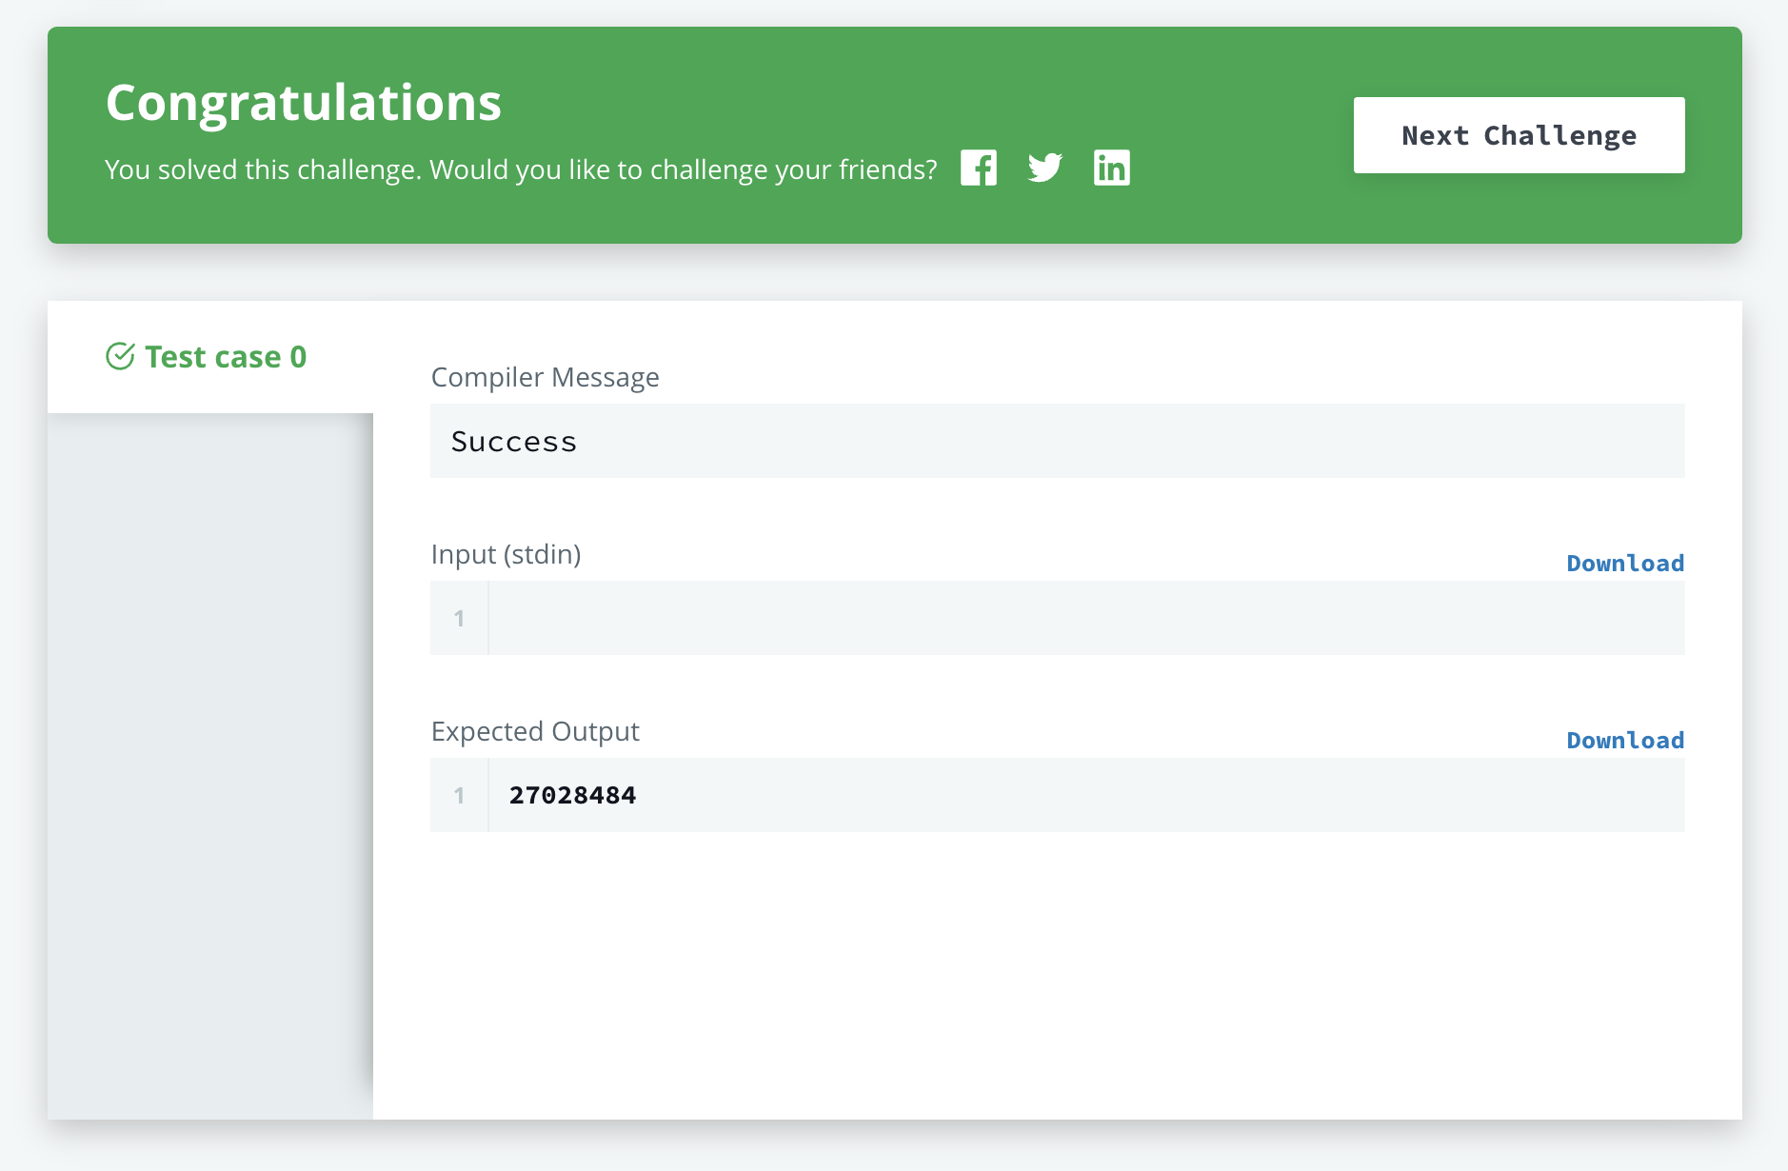Screen dimensions: 1788x1171
Task: Share your success on Twitter
Action: pyautogui.click(x=1045, y=168)
